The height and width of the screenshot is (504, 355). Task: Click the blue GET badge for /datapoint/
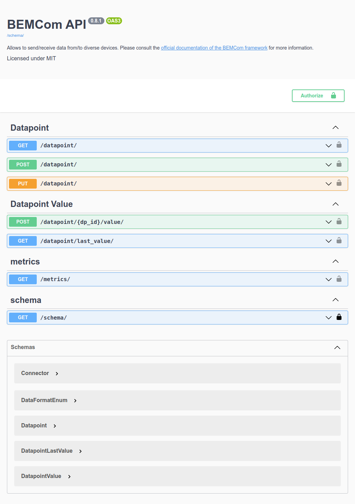coord(23,146)
